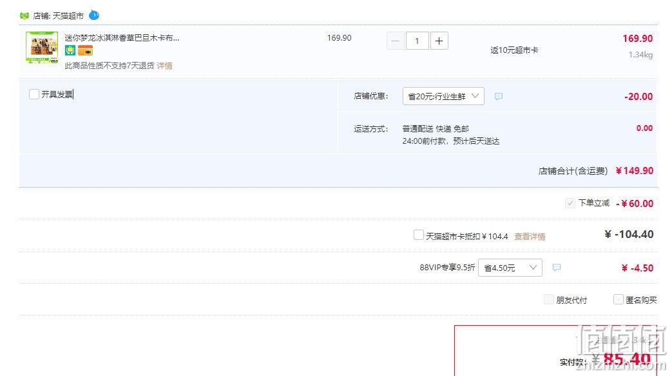The height and width of the screenshot is (376, 672).
Task: Click the item weight 1.34kg
Action: pos(640,55)
